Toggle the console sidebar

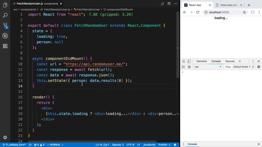(183, 67)
